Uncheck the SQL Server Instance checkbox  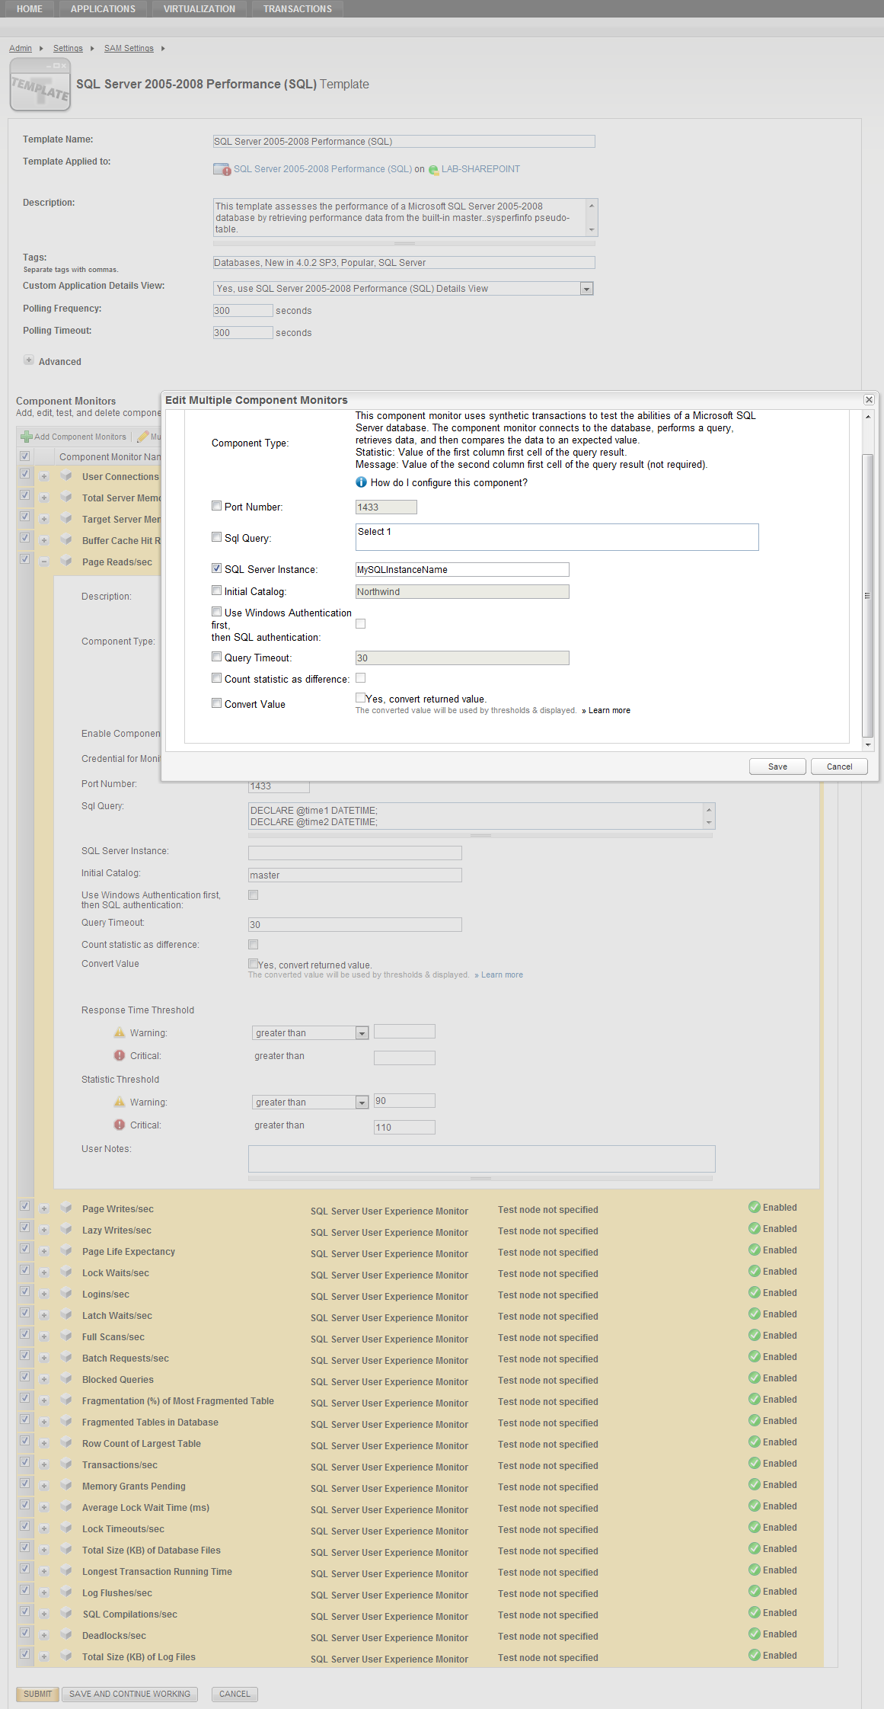[x=216, y=568]
